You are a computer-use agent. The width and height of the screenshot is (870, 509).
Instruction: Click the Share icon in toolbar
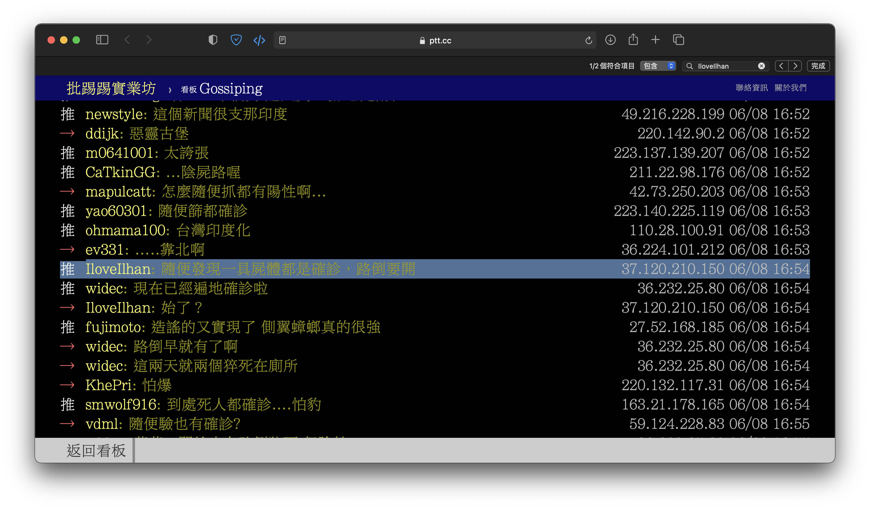(633, 40)
